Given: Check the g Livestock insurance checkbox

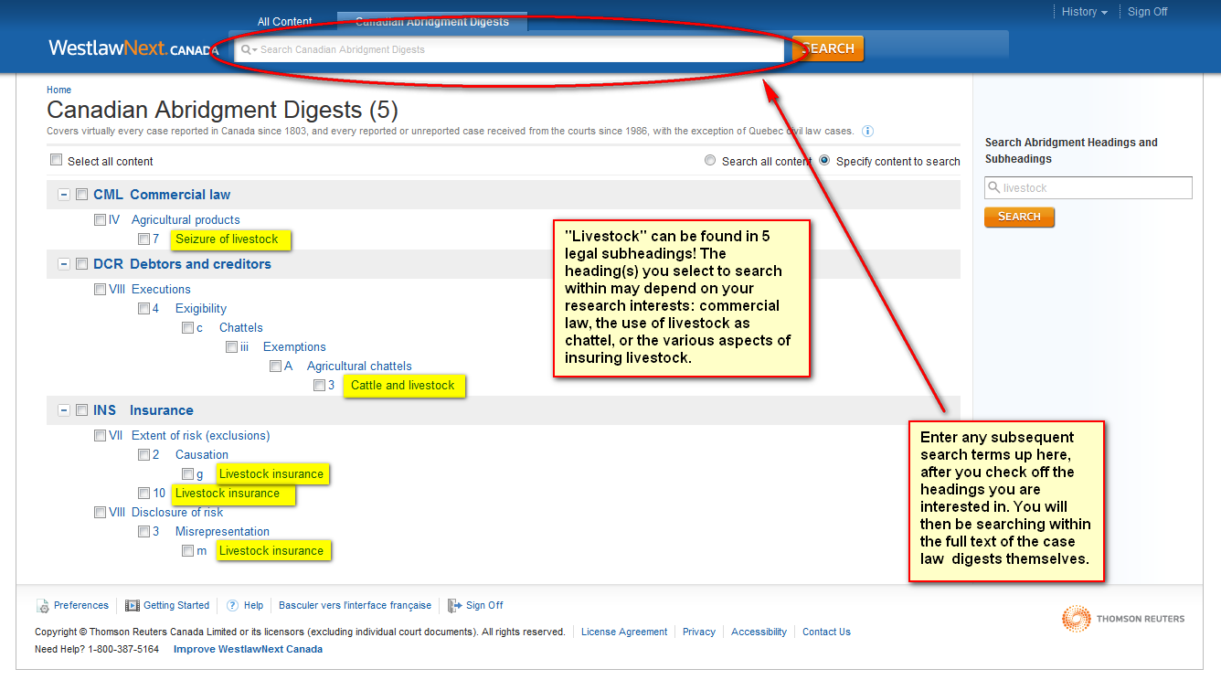Looking at the screenshot, I should point(187,473).
